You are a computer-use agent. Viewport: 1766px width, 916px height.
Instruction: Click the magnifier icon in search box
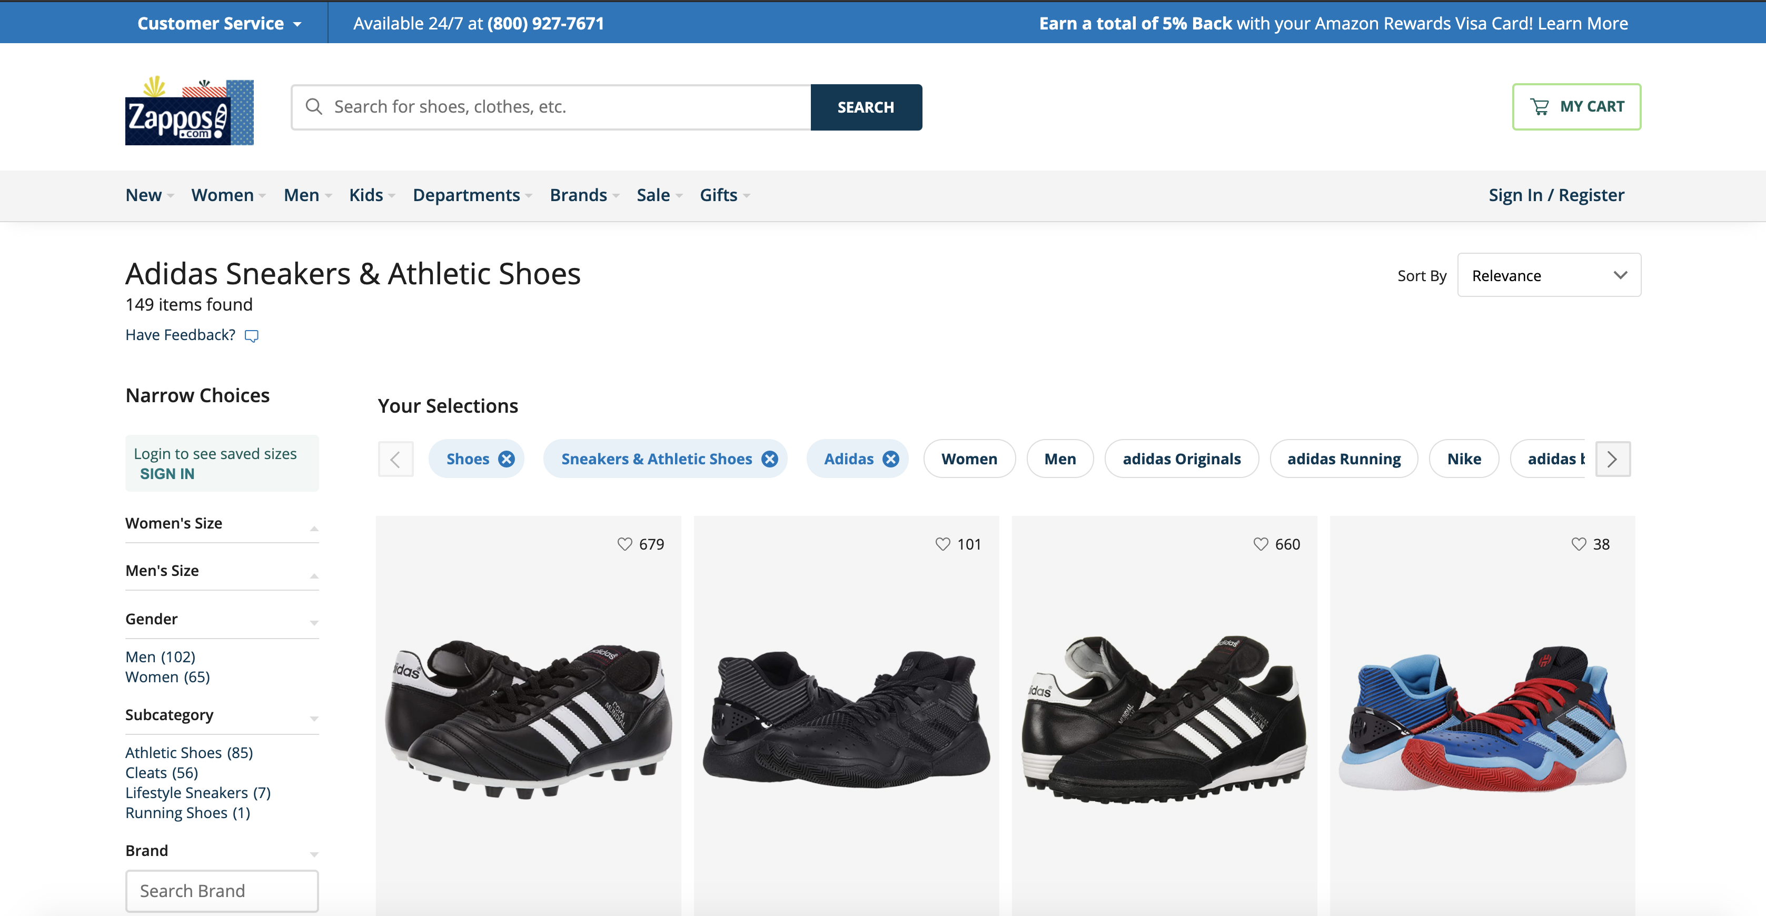coord(314,107)
